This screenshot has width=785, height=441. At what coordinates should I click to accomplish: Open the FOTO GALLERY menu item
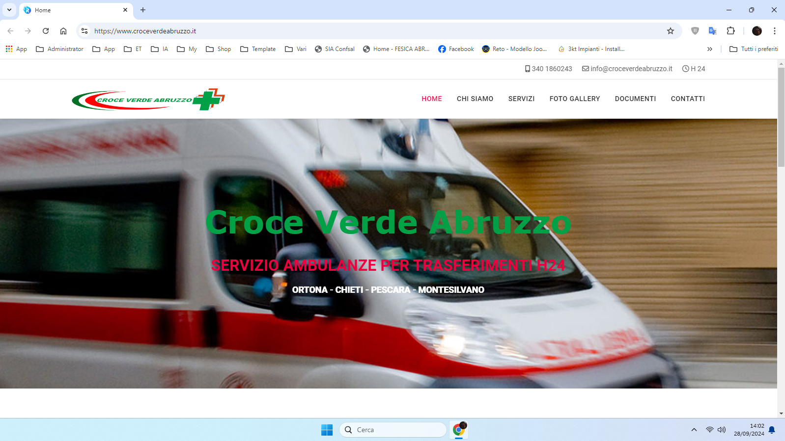[x=575, y=99]
